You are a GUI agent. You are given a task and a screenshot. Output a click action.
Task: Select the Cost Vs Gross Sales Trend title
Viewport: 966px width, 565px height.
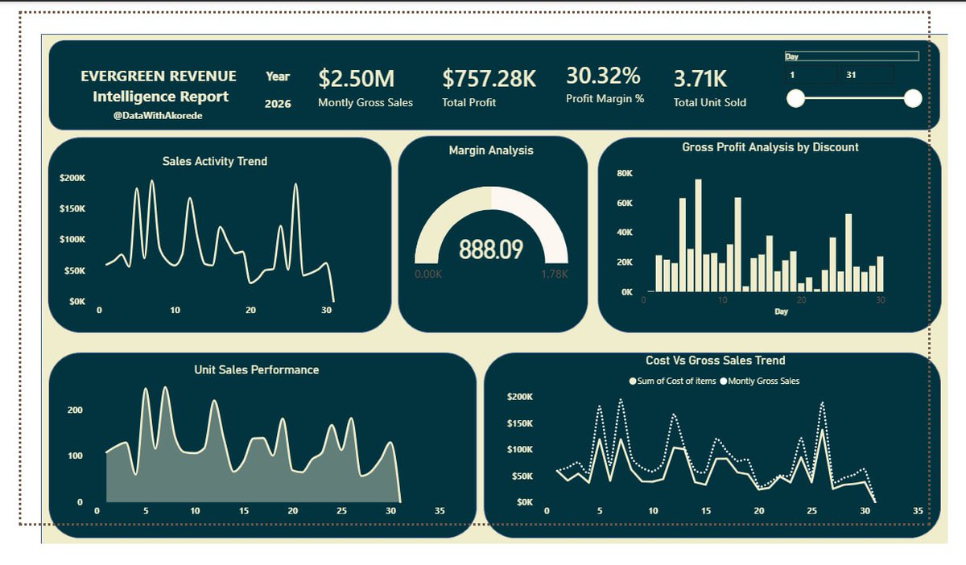pos(716,361)
